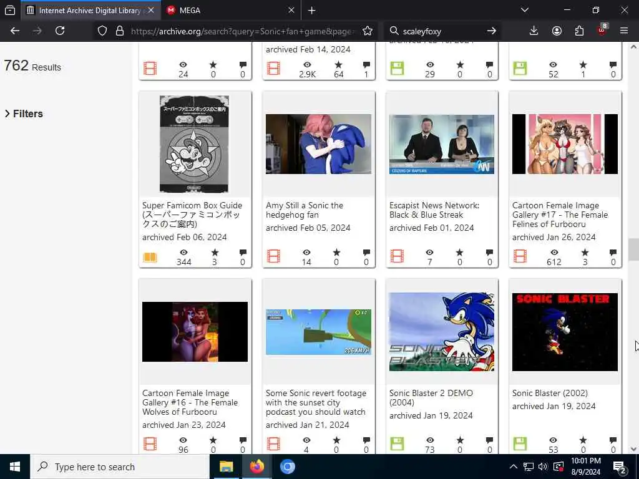Viewport: 639px width, 479px height.
Task: Click 'archived Feb 14, 2024' text
Action: click(308, 50)
